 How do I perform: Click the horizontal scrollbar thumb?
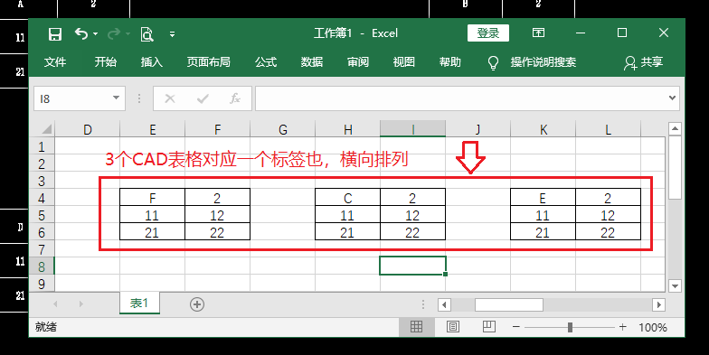508,305
